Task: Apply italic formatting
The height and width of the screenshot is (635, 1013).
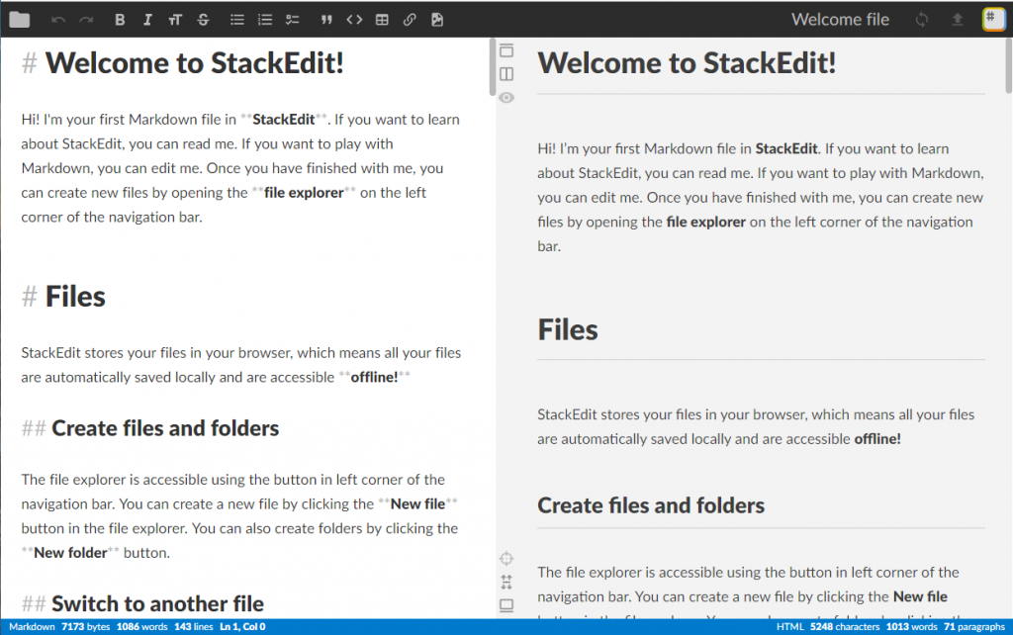Action: (147, 20)
